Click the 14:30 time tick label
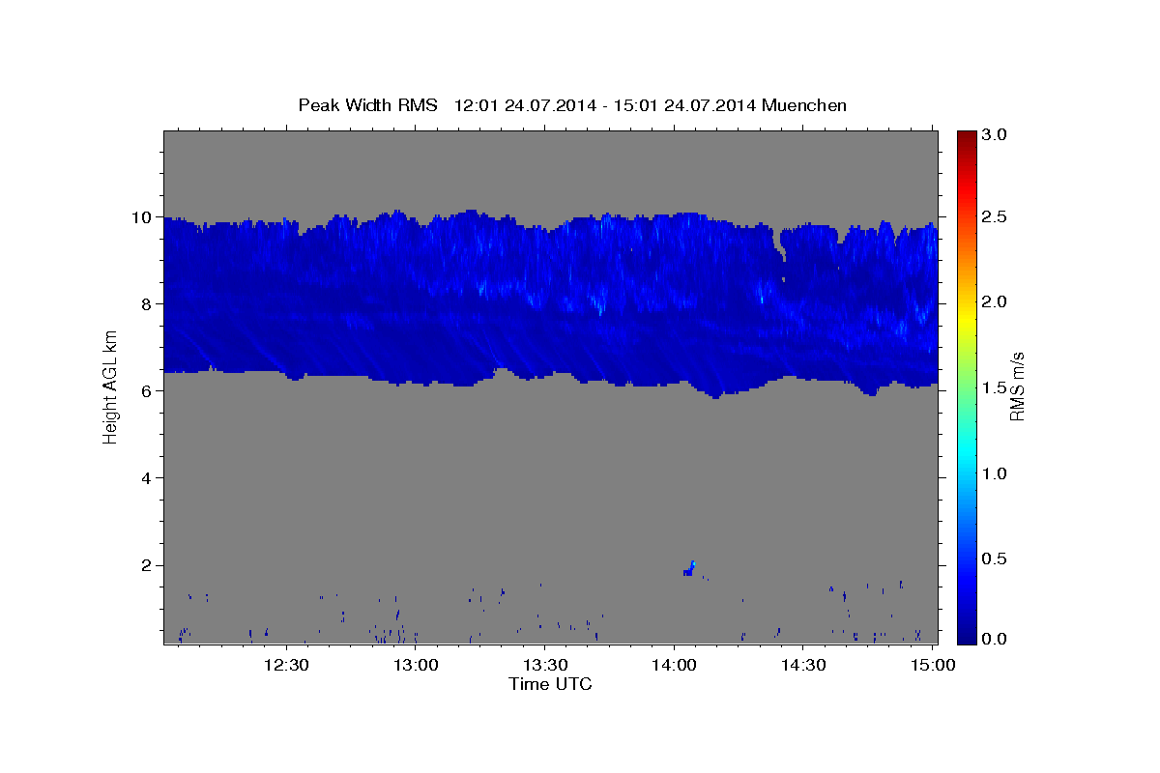 pyautogui.click(x=802, y=665)
